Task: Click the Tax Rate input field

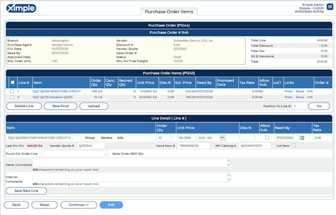Action: (320, 138)
